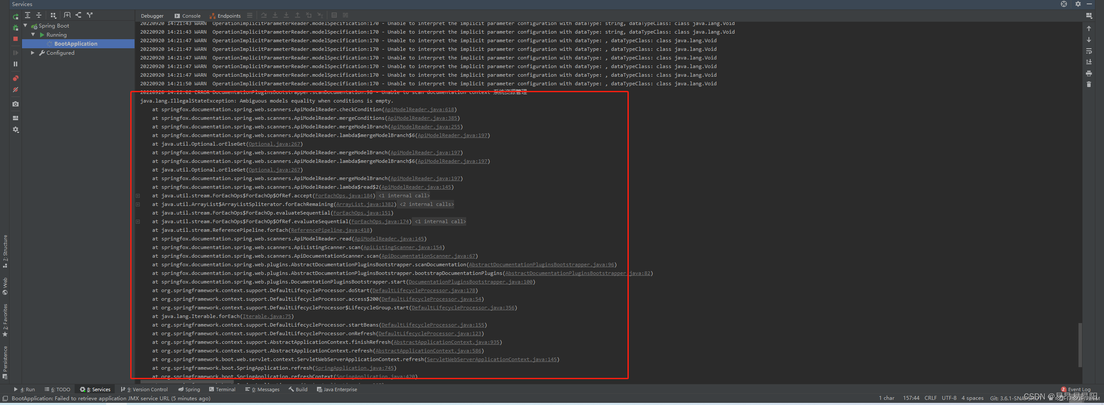
Task: Click the back-branch arrow icon in Services toolbar
Action: (78, 15)
